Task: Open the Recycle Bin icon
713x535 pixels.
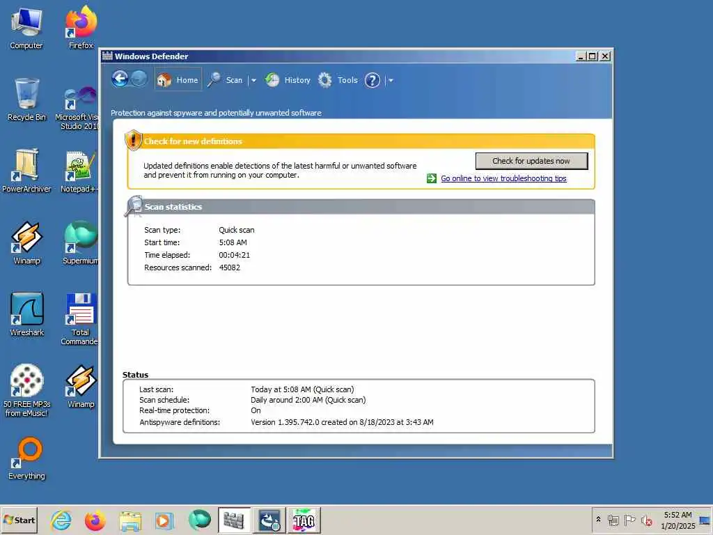Action: [26, 100]
